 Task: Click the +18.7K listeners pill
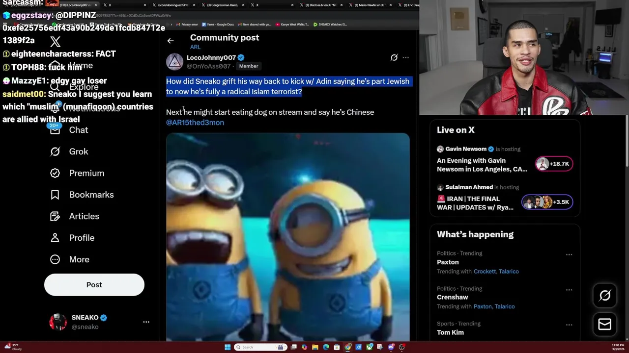[x=554, y=164]
